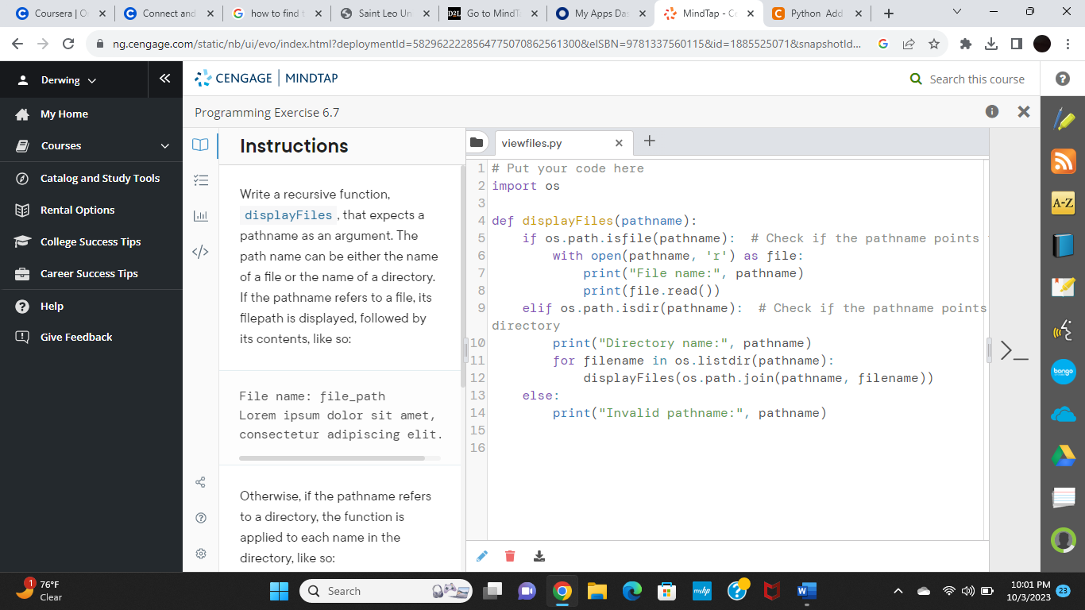Select the code editor </> icon

[x=200, y=250]
